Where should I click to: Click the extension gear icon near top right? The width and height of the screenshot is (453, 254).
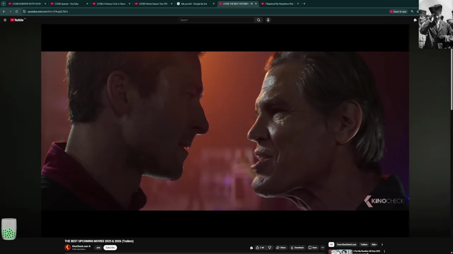click(x=415, y=20)
